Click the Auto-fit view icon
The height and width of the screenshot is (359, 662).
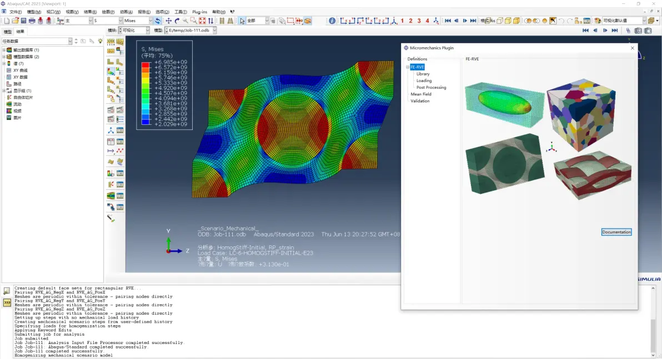point(202,21)
